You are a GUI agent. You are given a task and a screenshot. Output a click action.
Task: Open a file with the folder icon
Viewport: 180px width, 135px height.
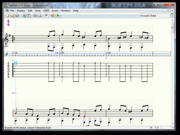tap(12, 16)
